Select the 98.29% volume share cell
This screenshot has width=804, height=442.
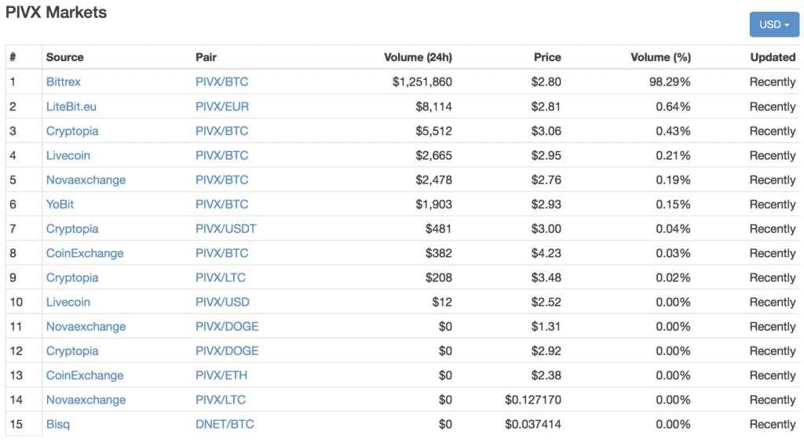coord(670,82)
